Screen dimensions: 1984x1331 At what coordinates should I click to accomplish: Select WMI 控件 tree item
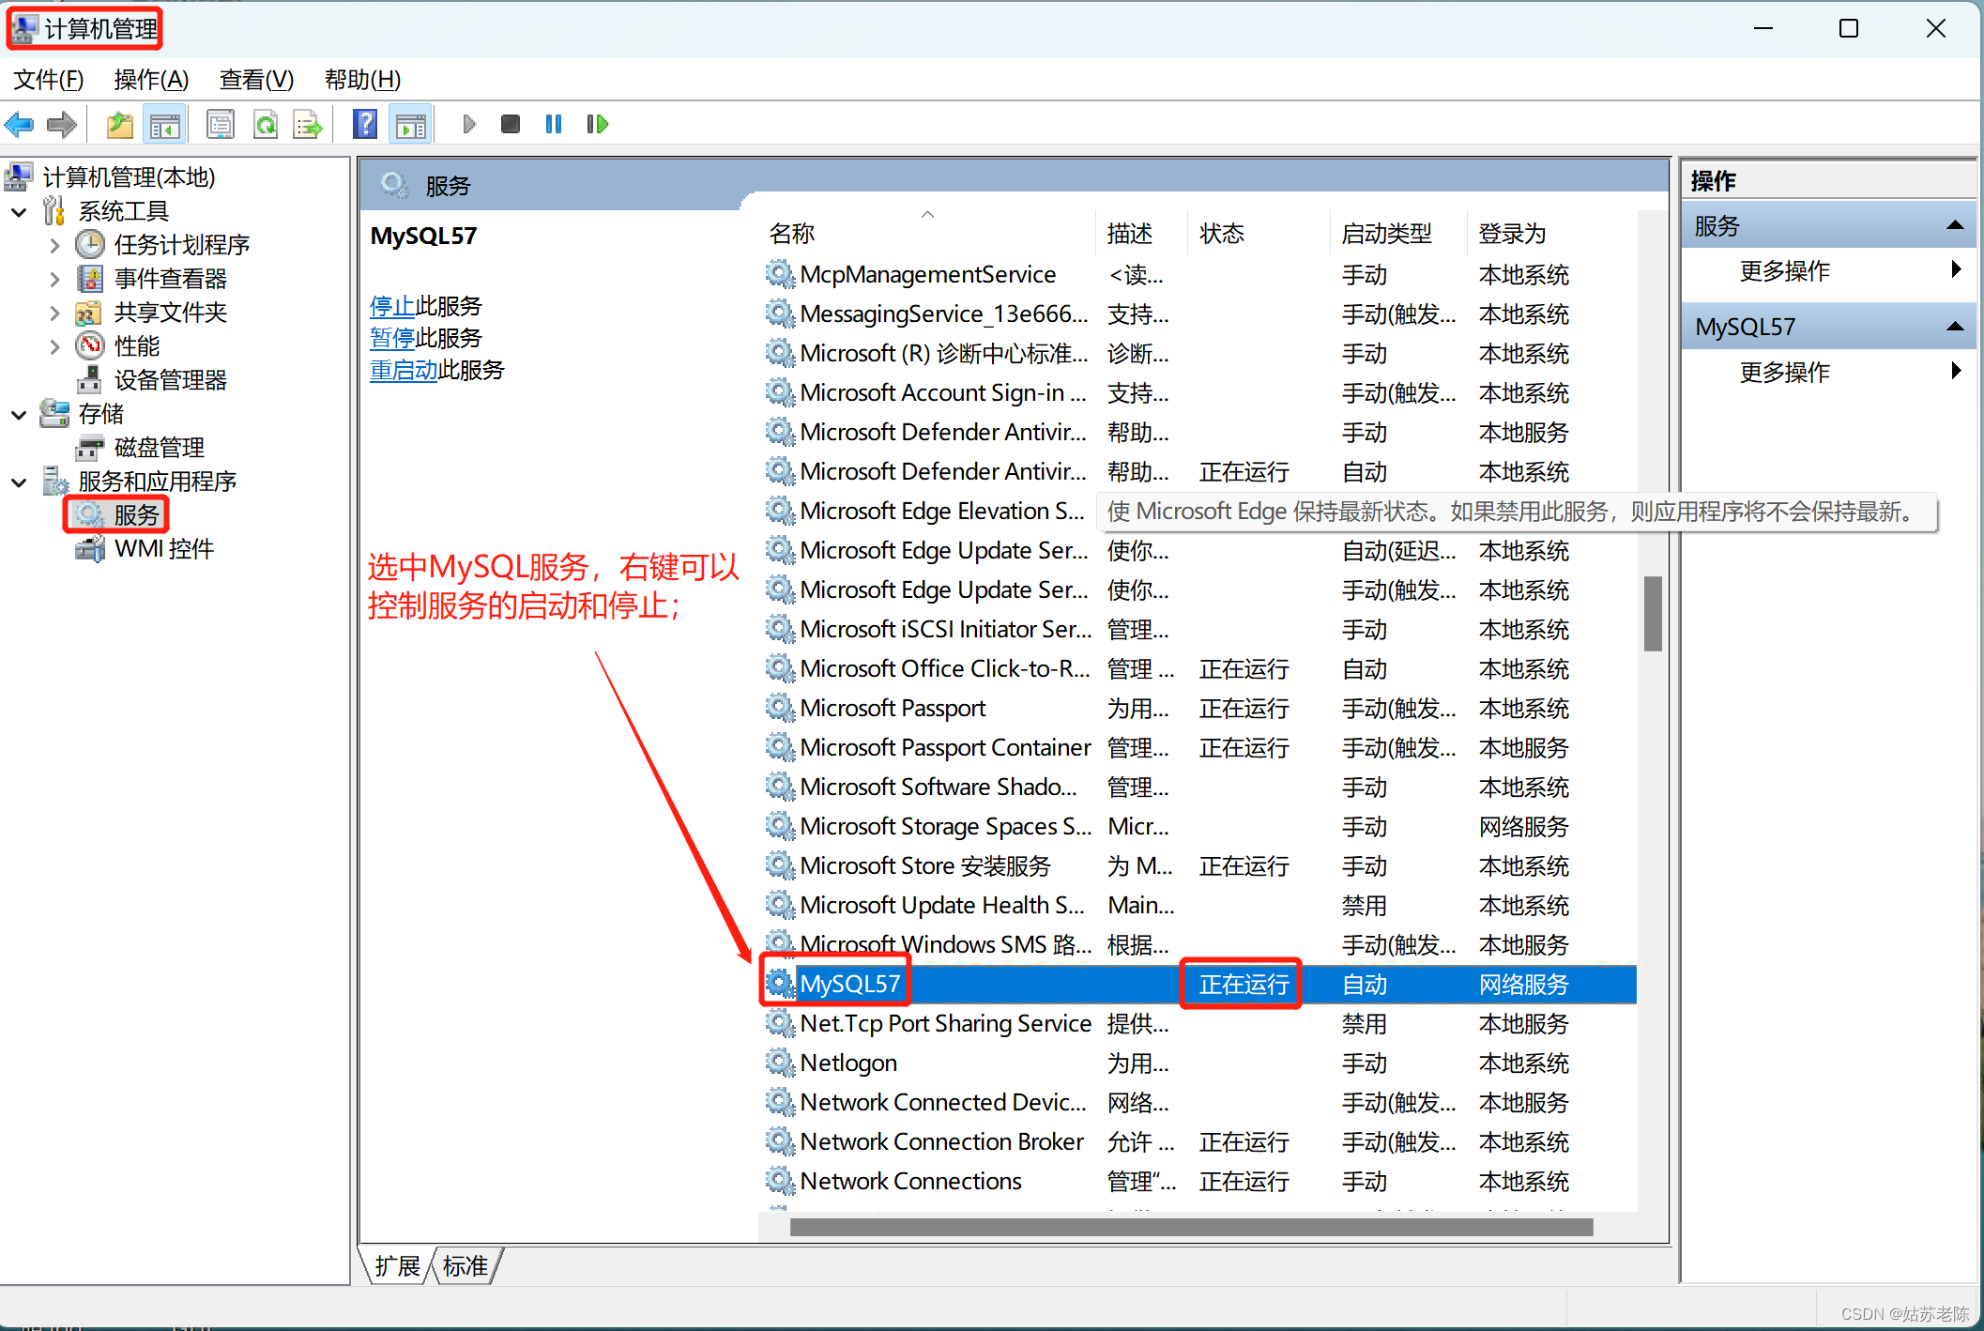(x=163, y=549)
